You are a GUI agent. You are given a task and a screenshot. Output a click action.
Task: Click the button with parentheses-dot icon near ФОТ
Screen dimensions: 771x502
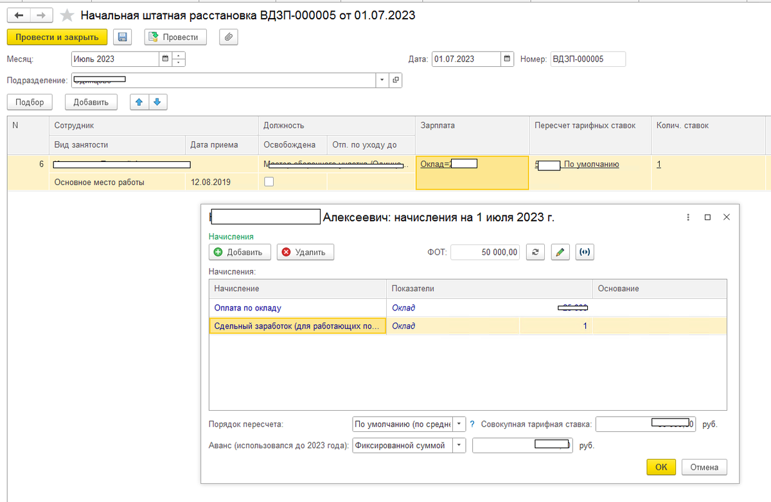point(585,253)
